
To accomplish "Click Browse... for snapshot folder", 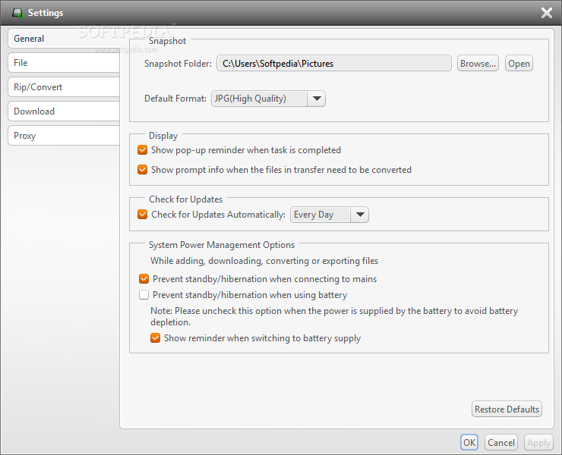I will [478, 64].
